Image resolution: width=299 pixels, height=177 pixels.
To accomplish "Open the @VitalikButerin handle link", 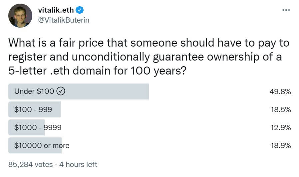I will point(64,20).
